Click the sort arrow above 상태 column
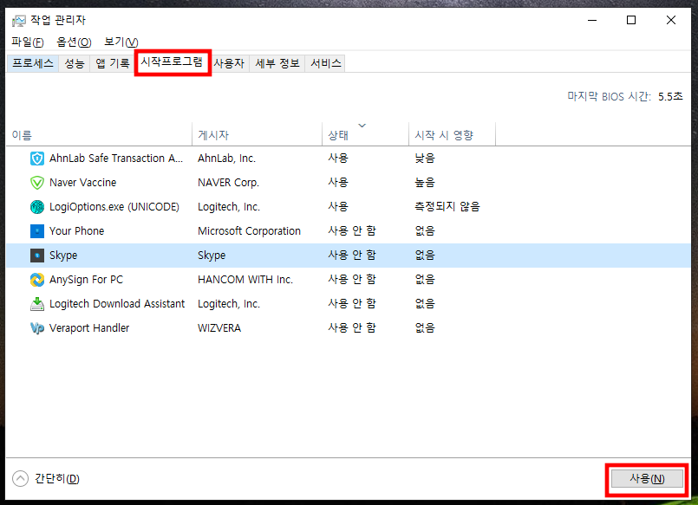Image resolution: width=698 pixels, height=505 pixels. [x=362, y=126]
